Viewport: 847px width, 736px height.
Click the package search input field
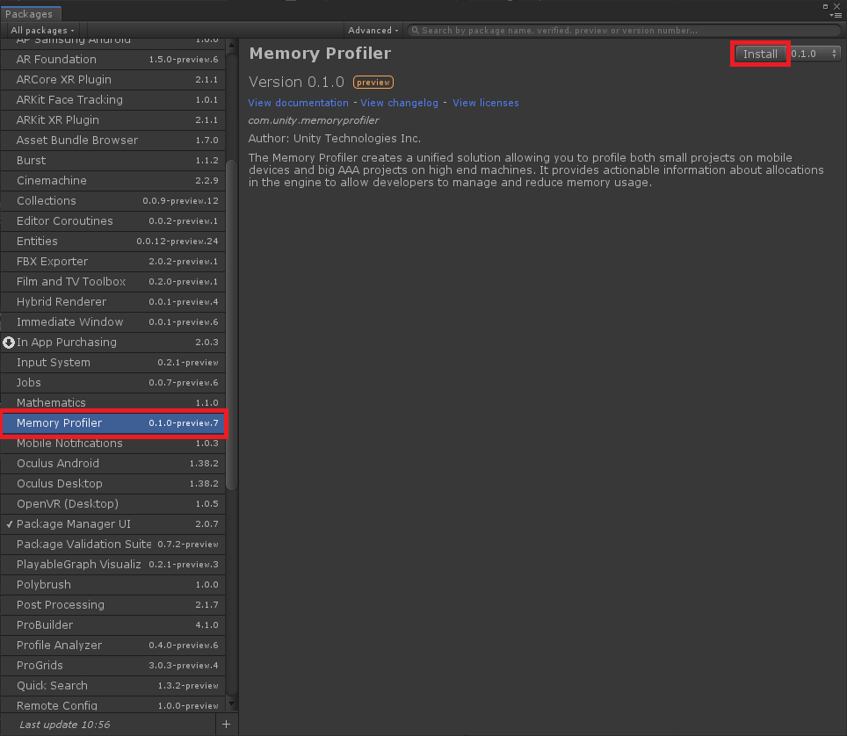[624, 30]
